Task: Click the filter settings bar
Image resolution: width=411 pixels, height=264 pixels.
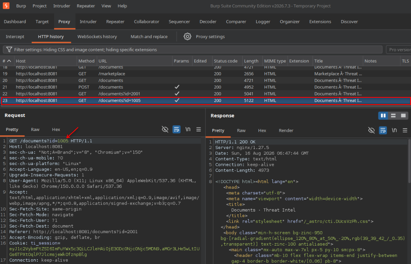Action: coord(193,50)
